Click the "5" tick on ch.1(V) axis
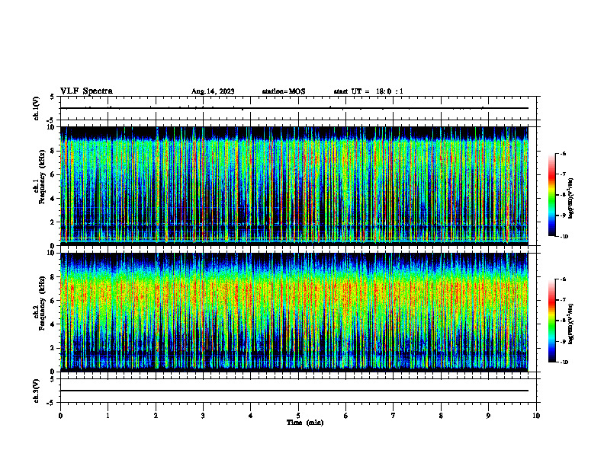 pyautogui.click(x=52, y=97)
